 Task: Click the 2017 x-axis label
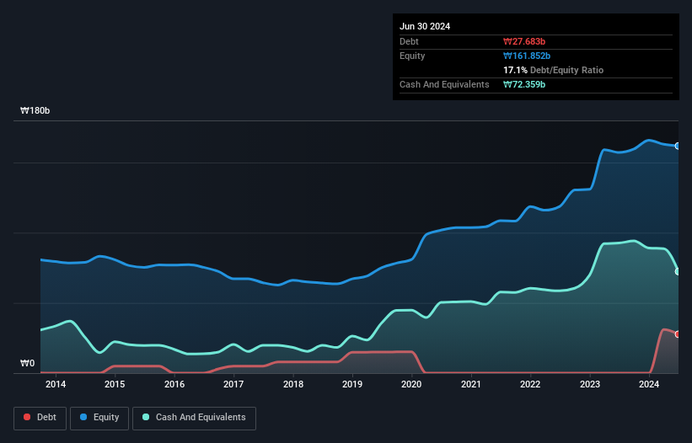pos(233,384)
